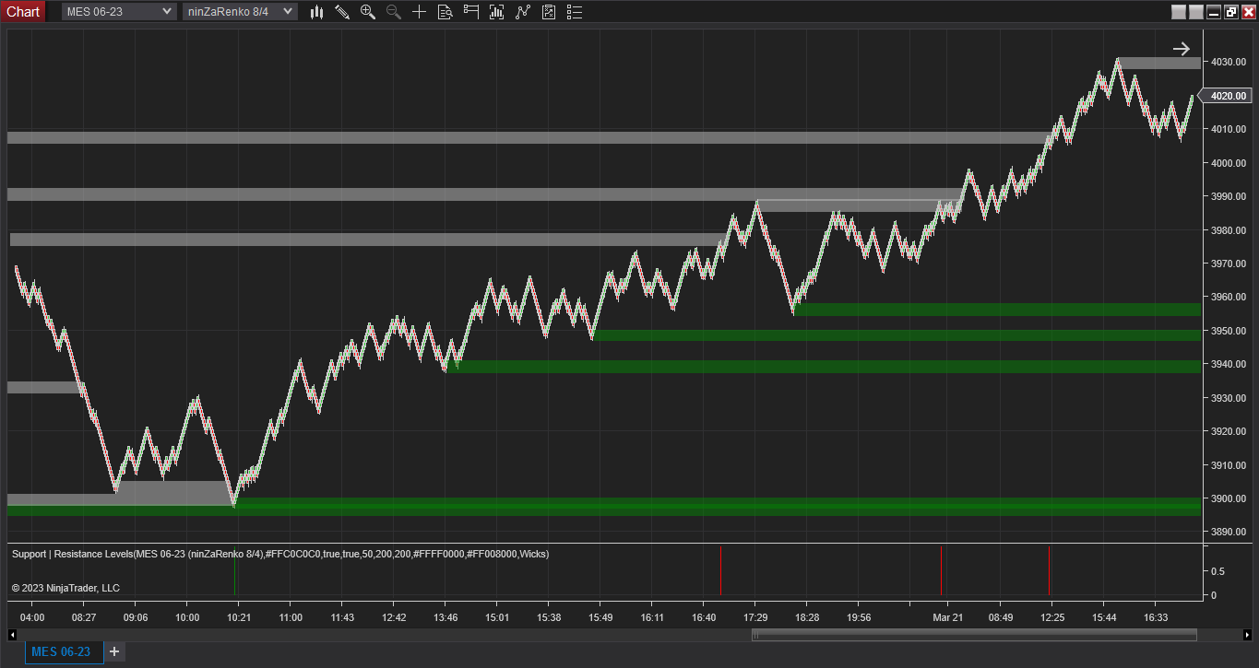The image size is (1259, 668).
Task: Open the Data Series icon
Action: coord(497,12)
